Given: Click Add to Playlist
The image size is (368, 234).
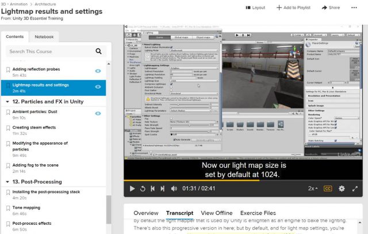Looking at the screenshot, I should pyautogui.click(x=293, y=7).
